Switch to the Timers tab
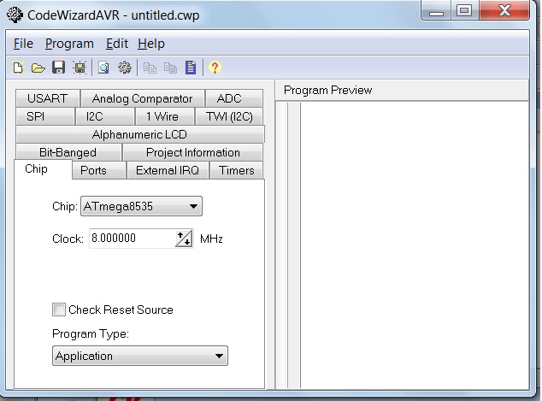The height and width of the screenshot is (401, 542). coord(237,170)
